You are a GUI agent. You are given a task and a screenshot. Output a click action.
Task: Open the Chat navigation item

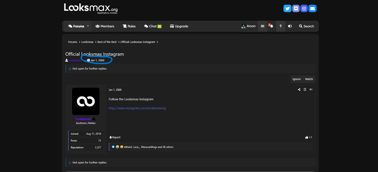(153, 26)
